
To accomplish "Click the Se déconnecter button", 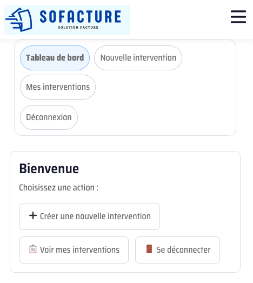I will (x=178, y=250).
